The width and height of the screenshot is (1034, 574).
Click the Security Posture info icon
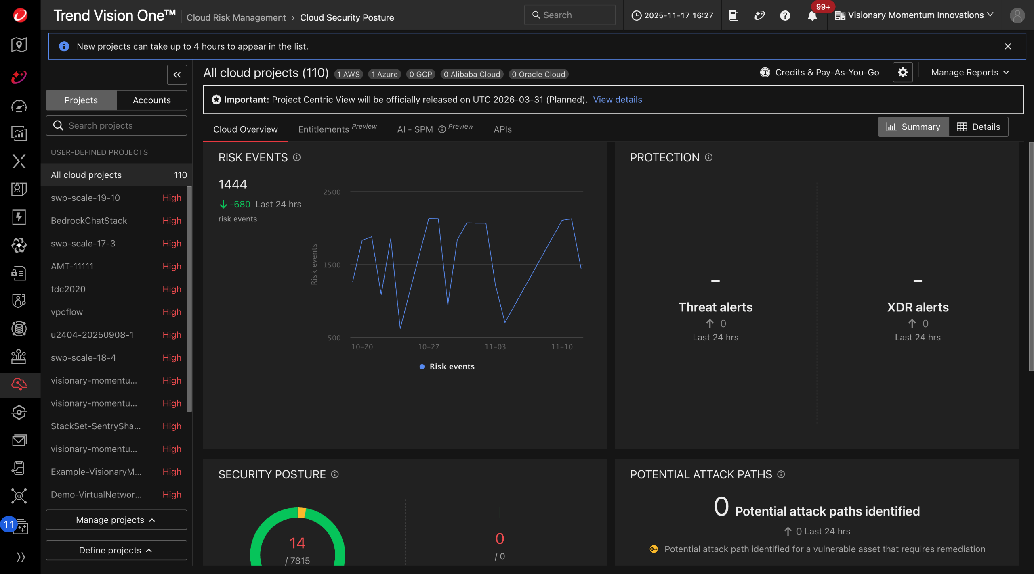(335, 474)
